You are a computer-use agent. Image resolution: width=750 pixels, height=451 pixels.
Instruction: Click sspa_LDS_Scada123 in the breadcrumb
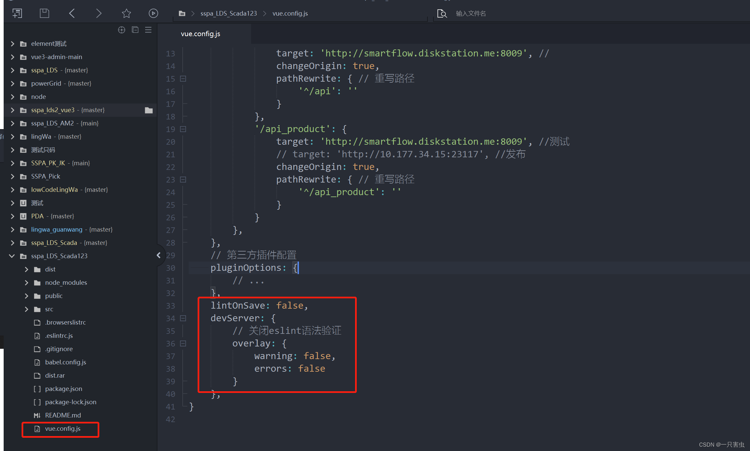click(x=229, y=13)
